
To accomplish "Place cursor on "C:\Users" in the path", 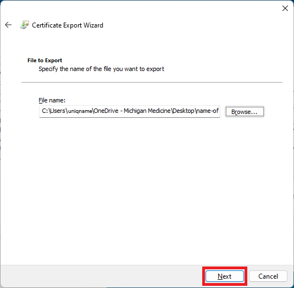I will pos(53,111).
